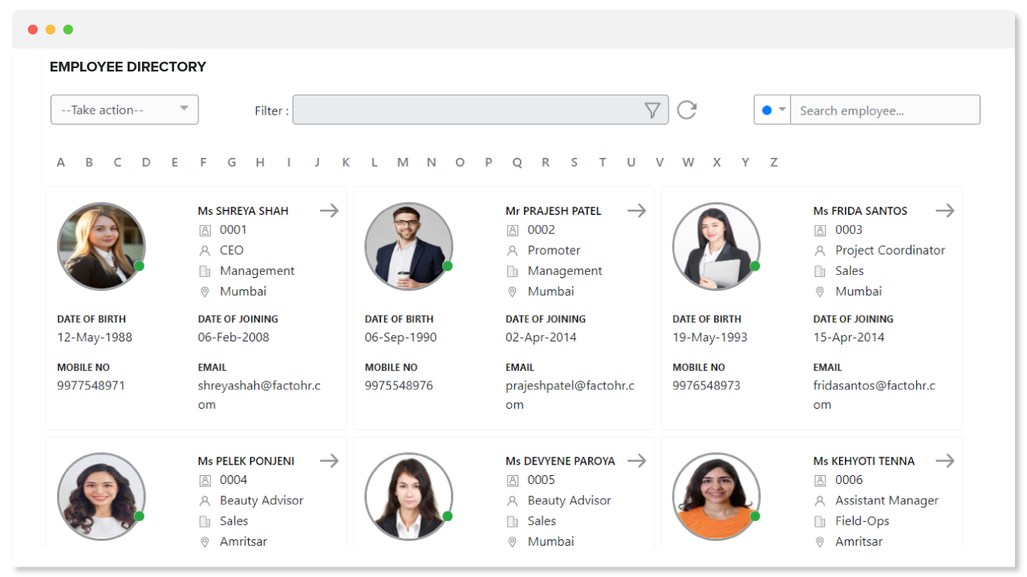The image size is (1027, 577).
Task: Click department icon in Frida Santos's card
Action: click(820, 272)
